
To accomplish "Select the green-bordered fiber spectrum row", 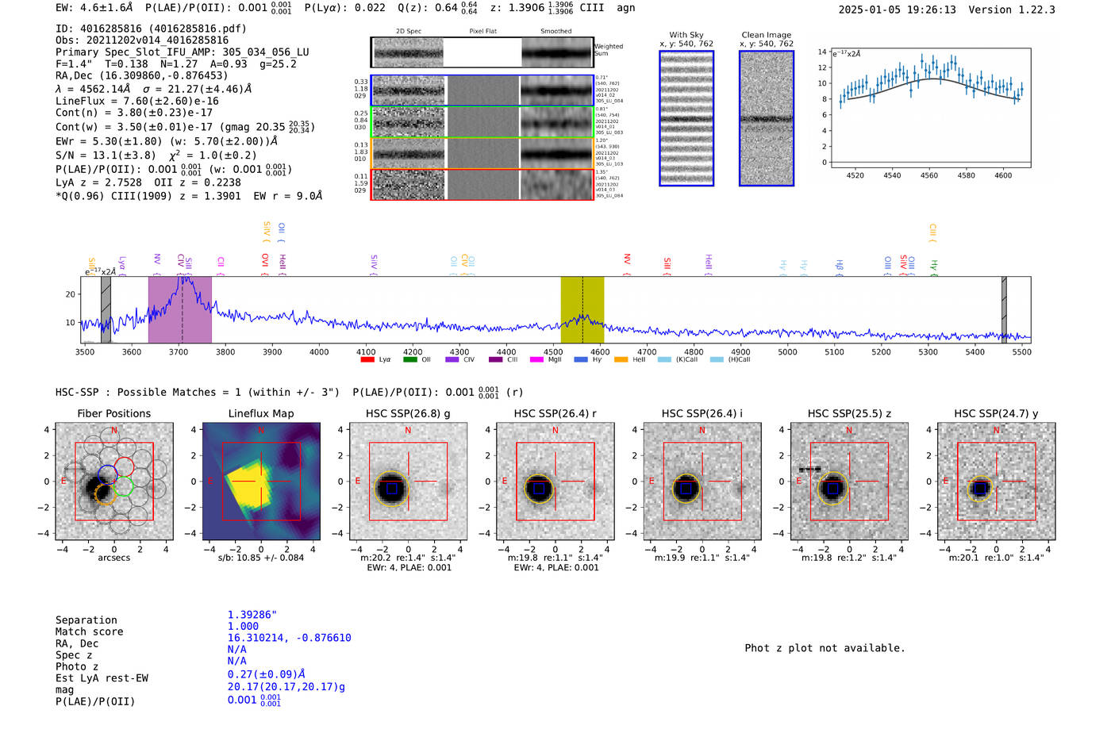I will pos(482,122).
